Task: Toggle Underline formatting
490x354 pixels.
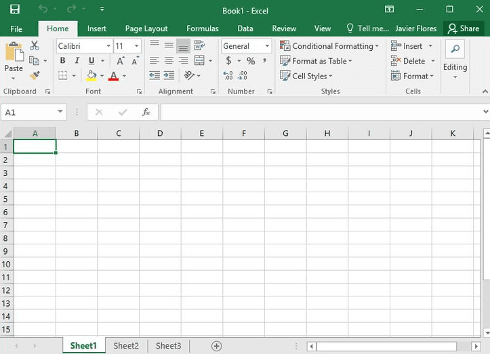Action: (x=91, y=60)
